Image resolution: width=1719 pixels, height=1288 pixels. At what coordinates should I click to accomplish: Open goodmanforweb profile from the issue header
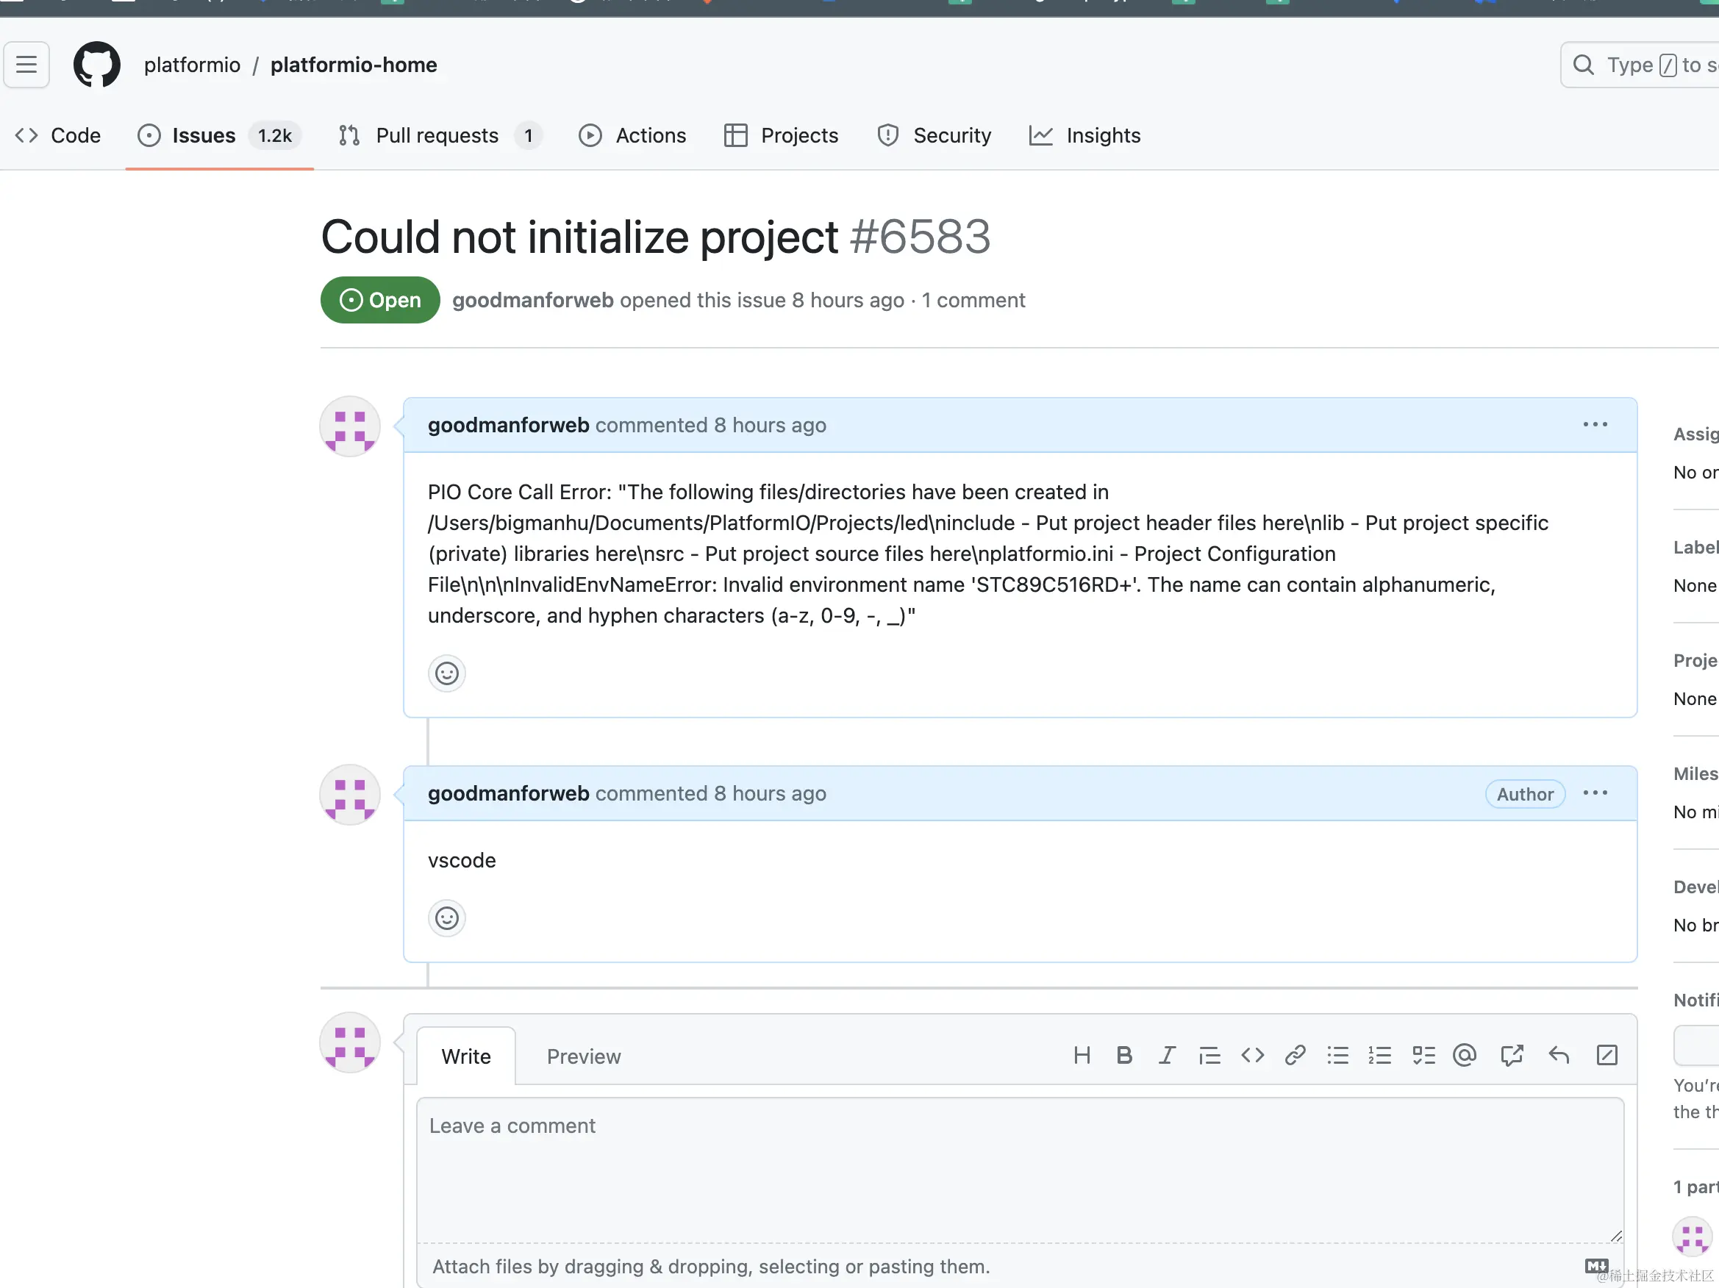click(x=532, y=301)
